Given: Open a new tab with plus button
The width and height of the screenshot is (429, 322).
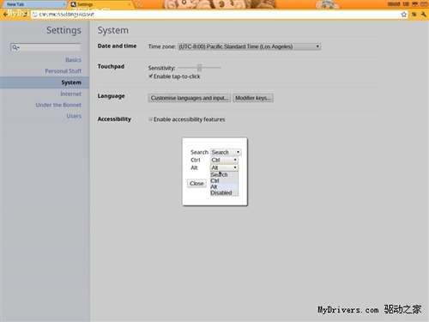Looking at the screenshot, I should coord(139,4).
